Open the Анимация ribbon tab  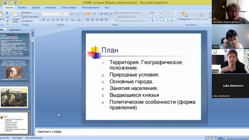click(50, 7)
